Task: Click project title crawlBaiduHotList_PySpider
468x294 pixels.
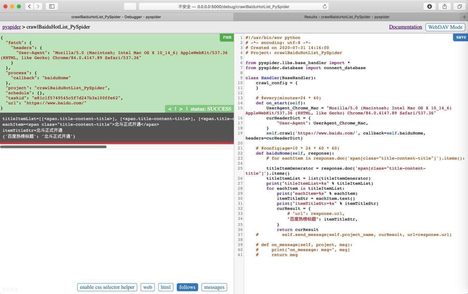Action: tap(58, 27)
